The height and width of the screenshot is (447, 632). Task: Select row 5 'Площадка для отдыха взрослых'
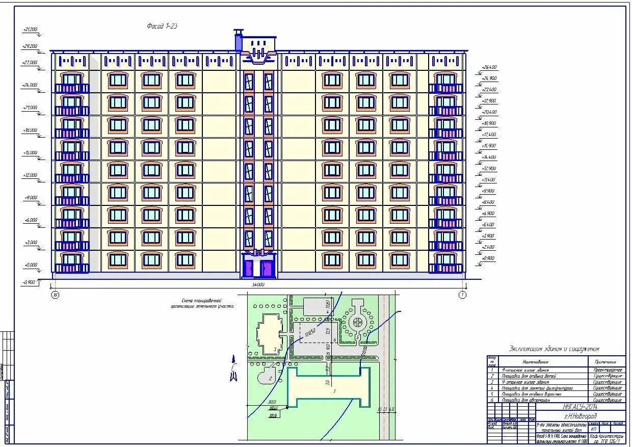(556, 394)
